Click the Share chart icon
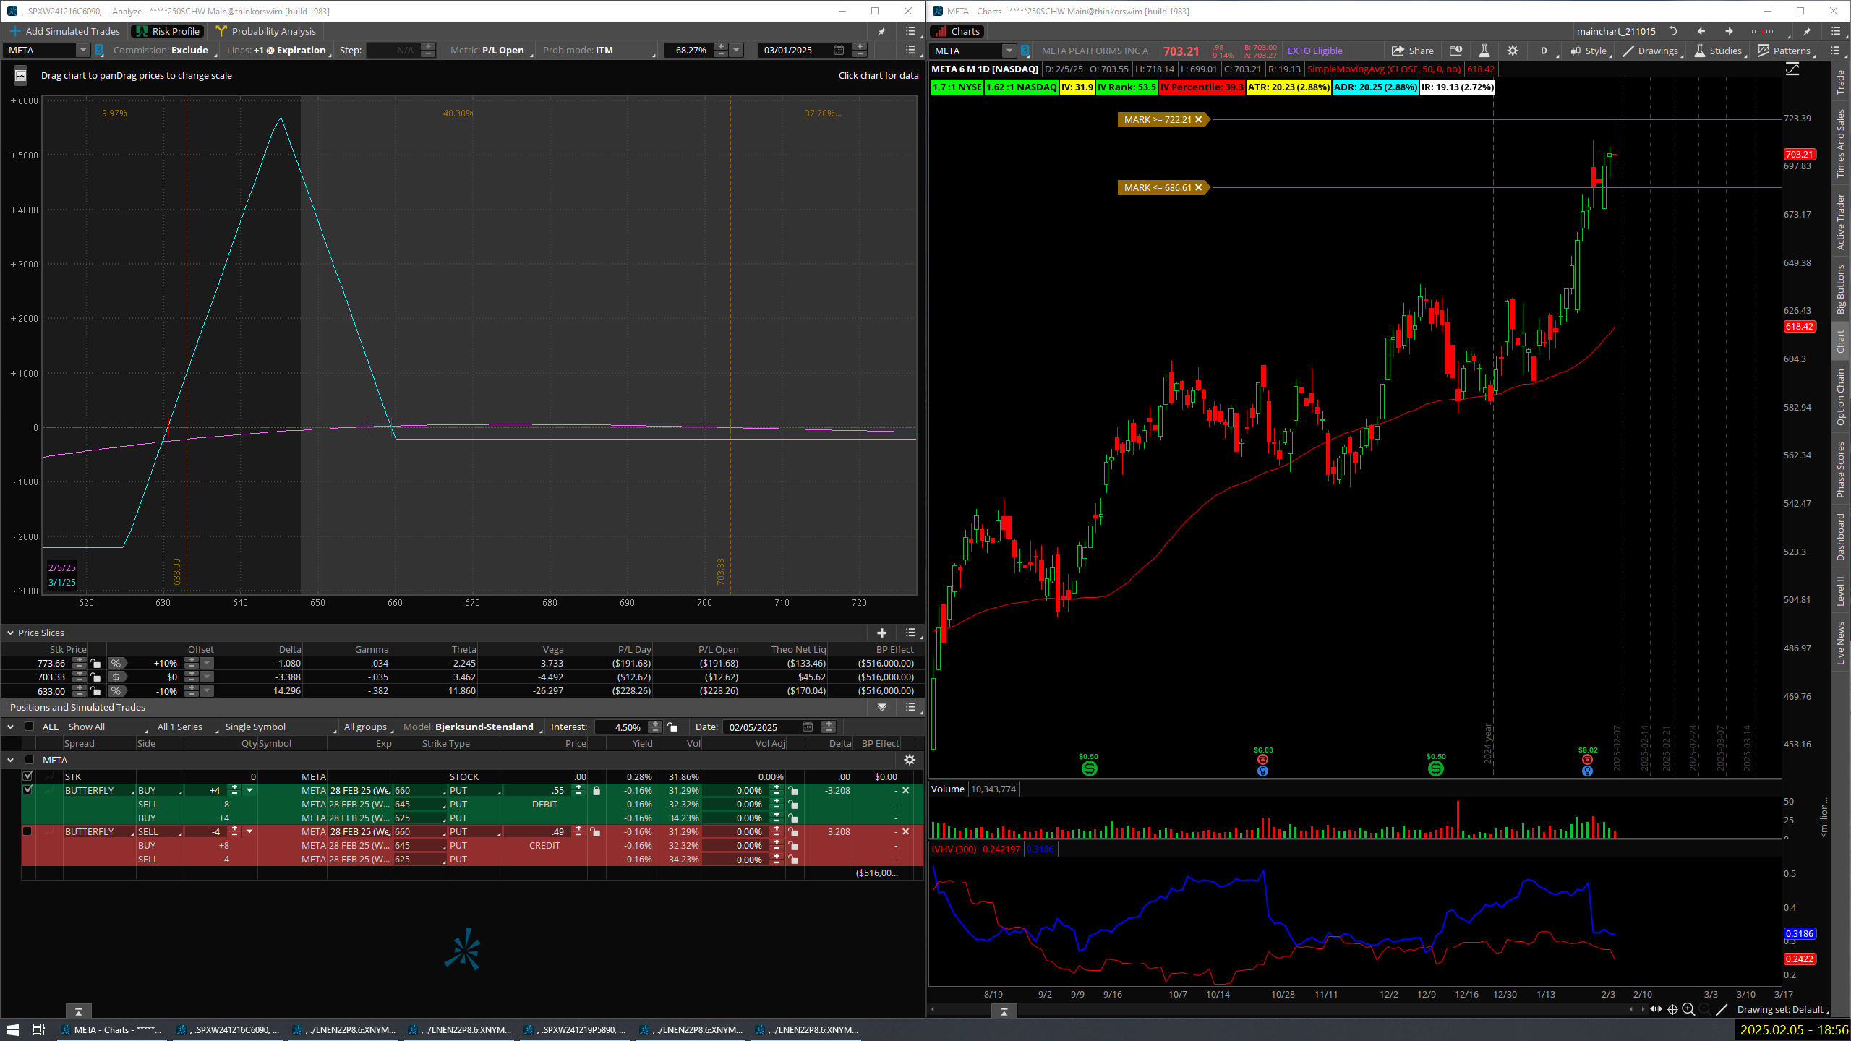1851x1041 pixels. (x=1412, y=51)
